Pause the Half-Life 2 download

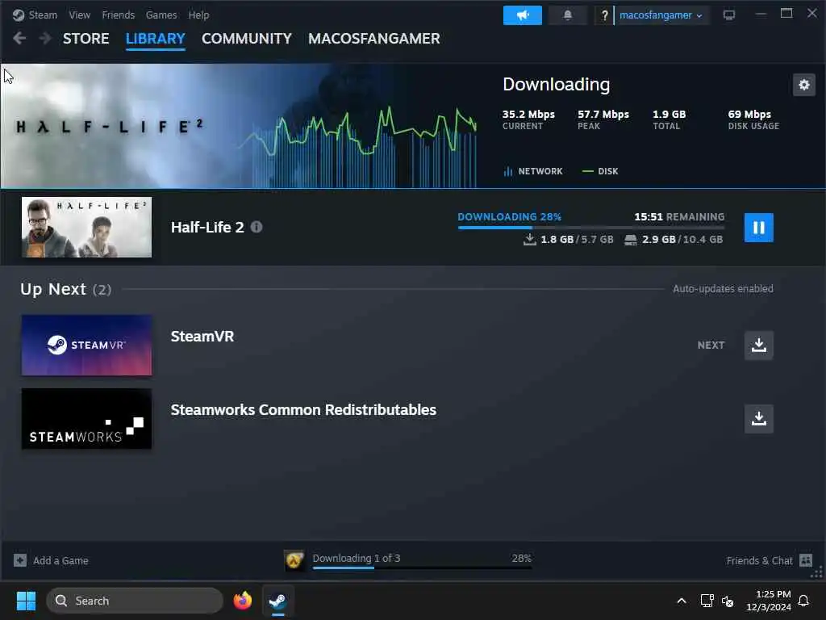(758, 228)
